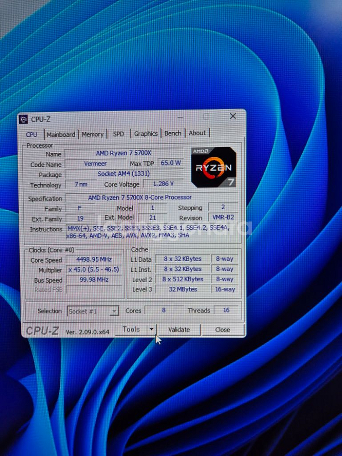Click the Level 2 value 8 x 512 KBytes

click(x=183, y=279)
